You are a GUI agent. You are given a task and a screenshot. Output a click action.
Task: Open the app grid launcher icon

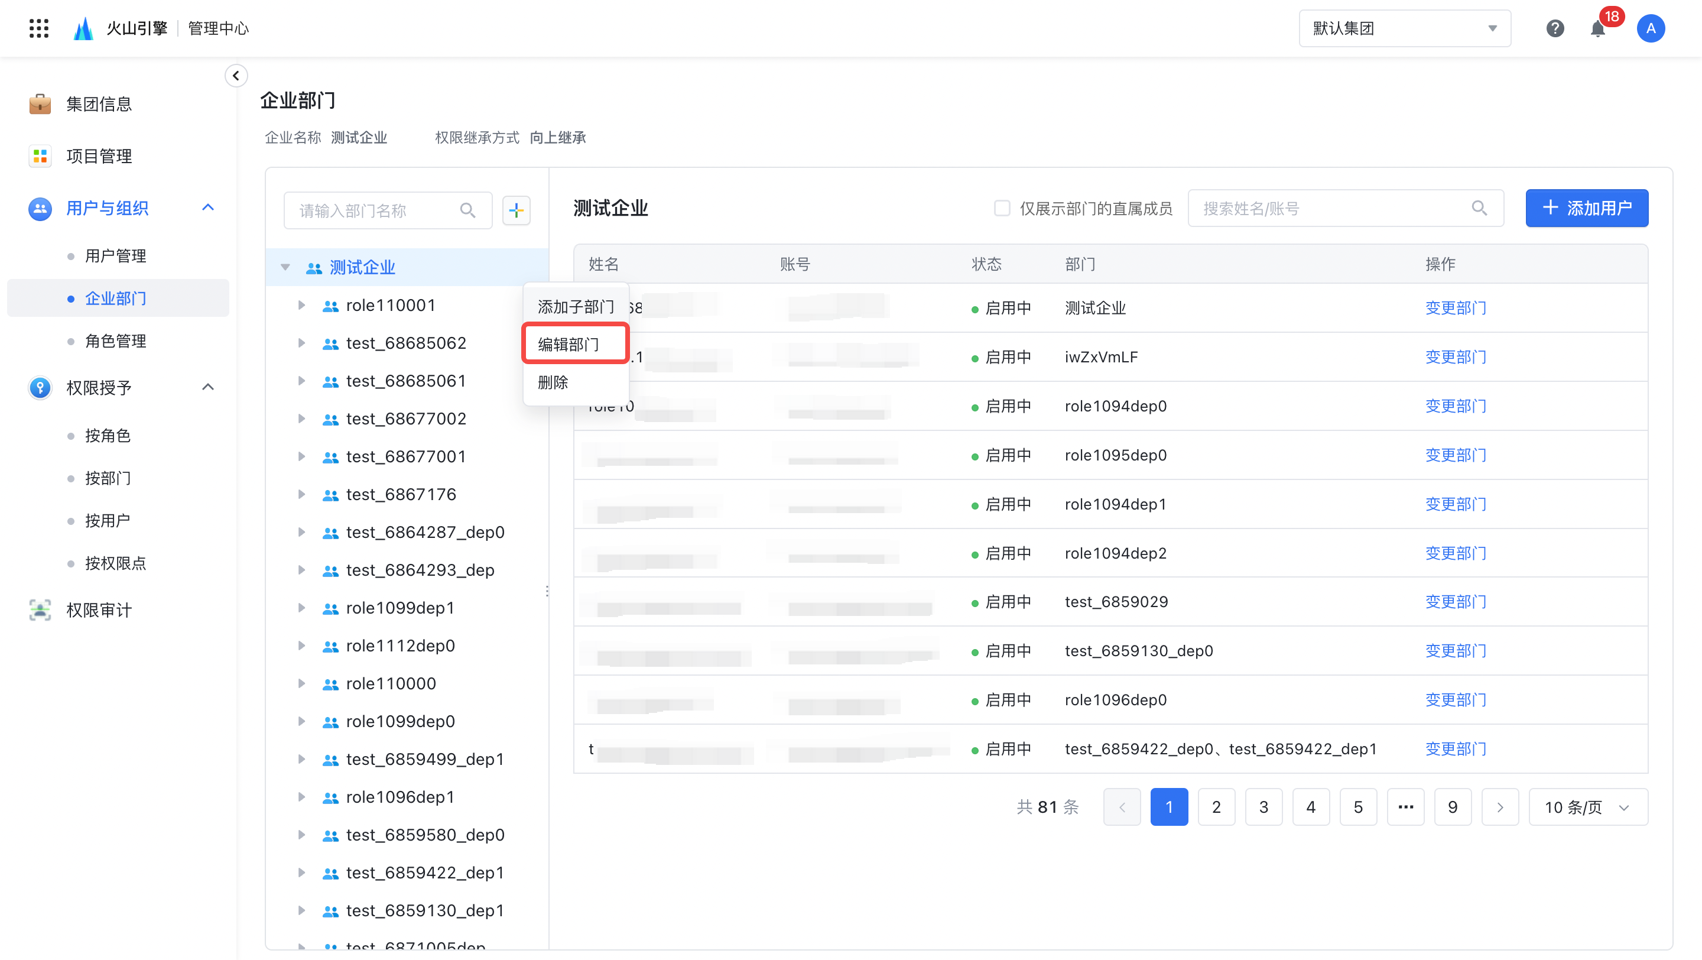coord(39,28)
